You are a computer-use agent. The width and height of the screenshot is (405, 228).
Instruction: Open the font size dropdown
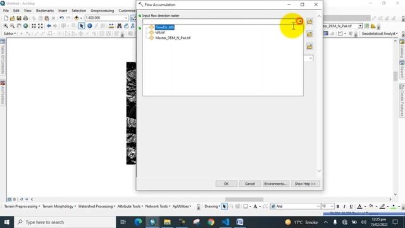(x=332, y=206)
